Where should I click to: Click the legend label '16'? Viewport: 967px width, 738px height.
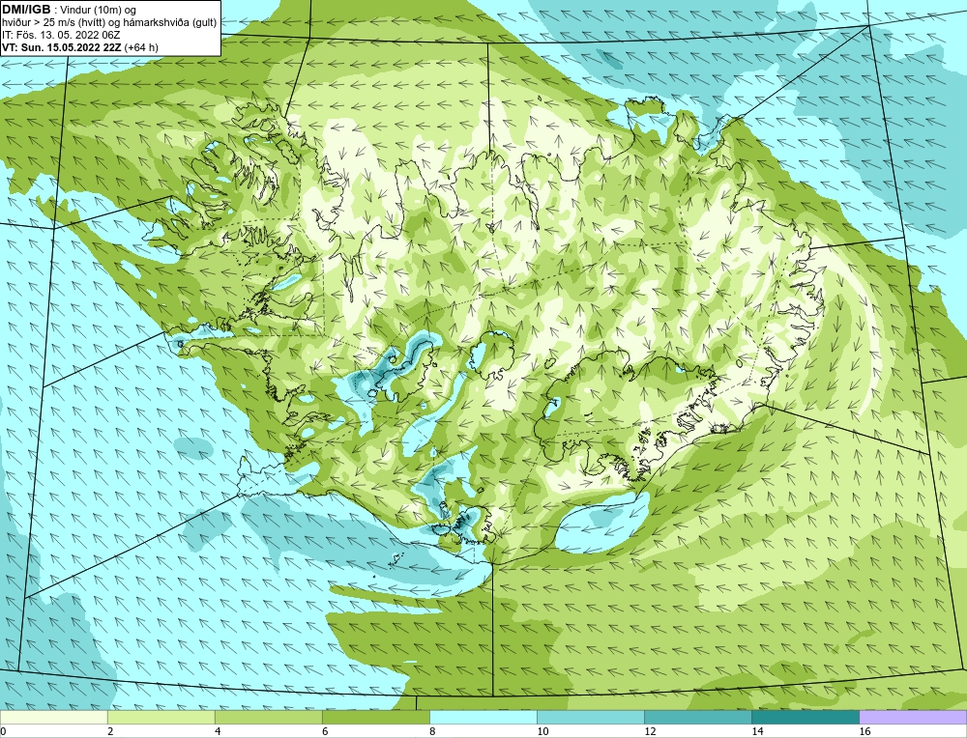click(864, 731)
